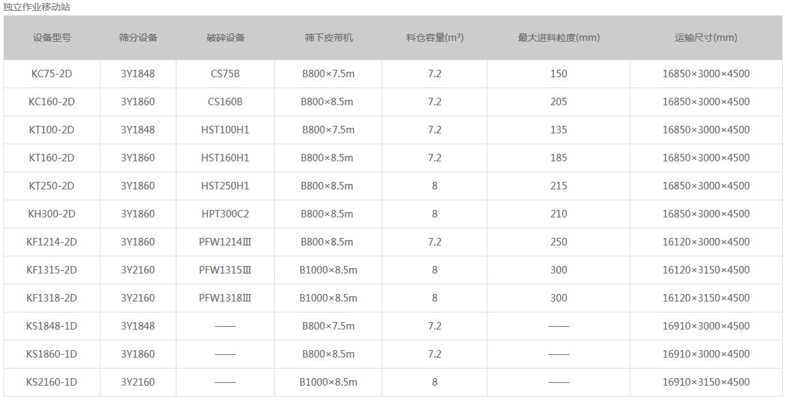This screenshot has width=785, height=400.
Task: Click the 筛下皮带机 column header
Action: pyautogui.click(x=328, y=38)
